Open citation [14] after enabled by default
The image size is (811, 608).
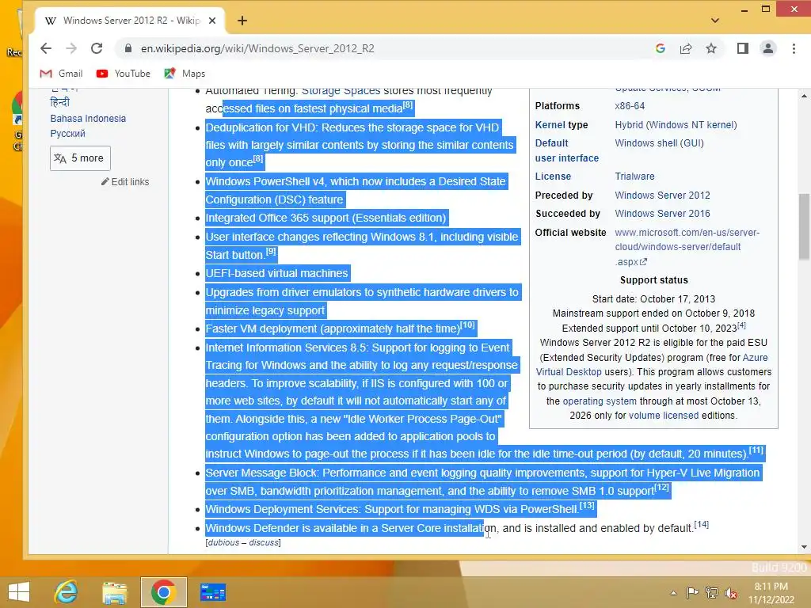702,525
